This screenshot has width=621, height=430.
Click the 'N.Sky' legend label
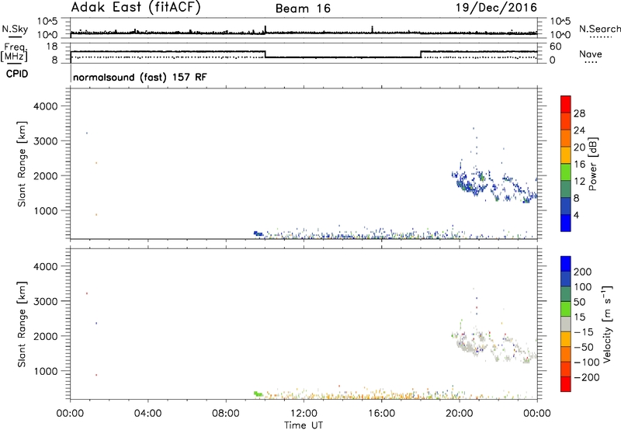(x=15, y=29)
